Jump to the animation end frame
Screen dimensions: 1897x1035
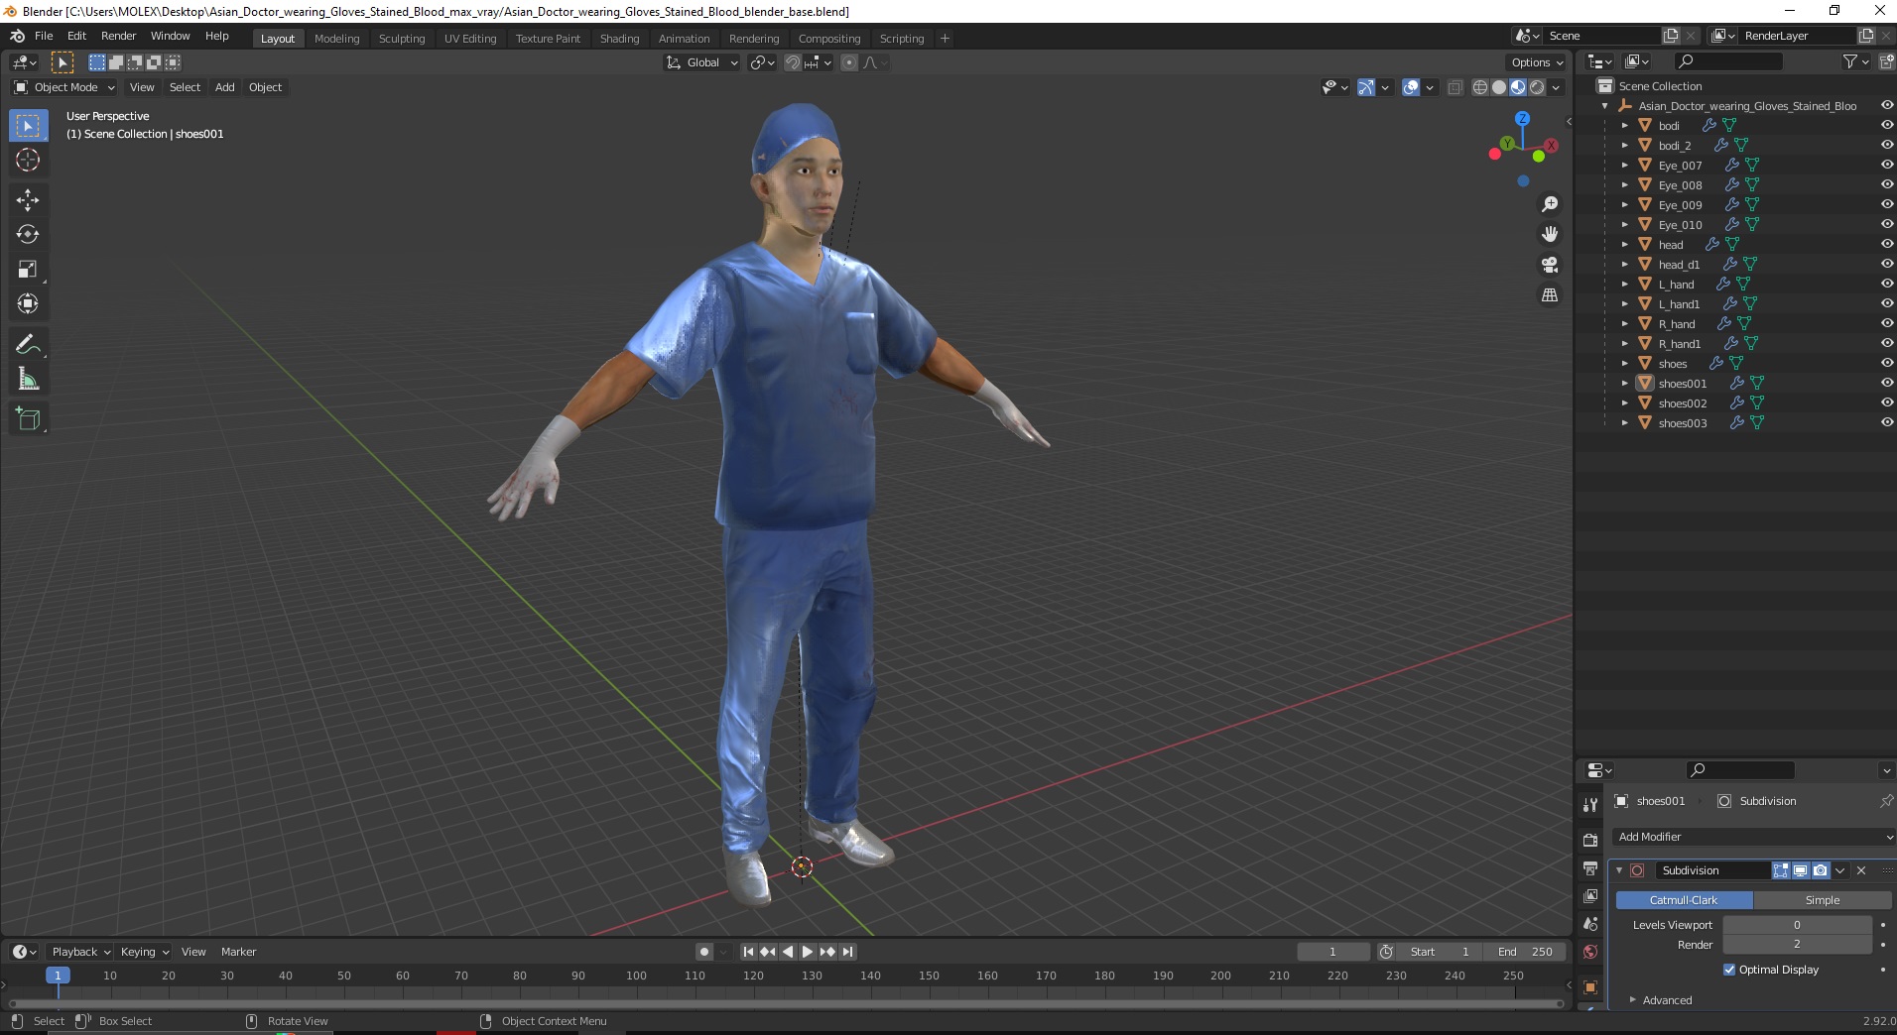(847, 952)
